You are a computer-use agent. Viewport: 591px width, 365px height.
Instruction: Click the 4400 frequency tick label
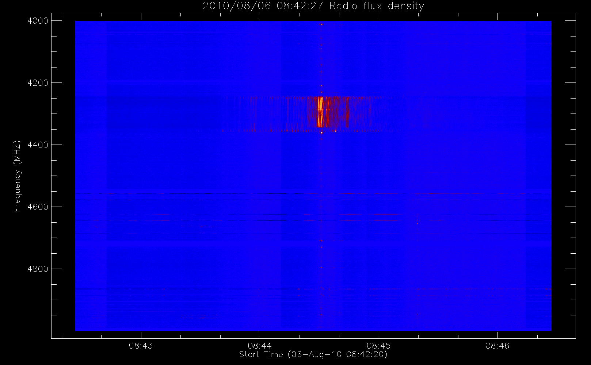click(38, 145)
